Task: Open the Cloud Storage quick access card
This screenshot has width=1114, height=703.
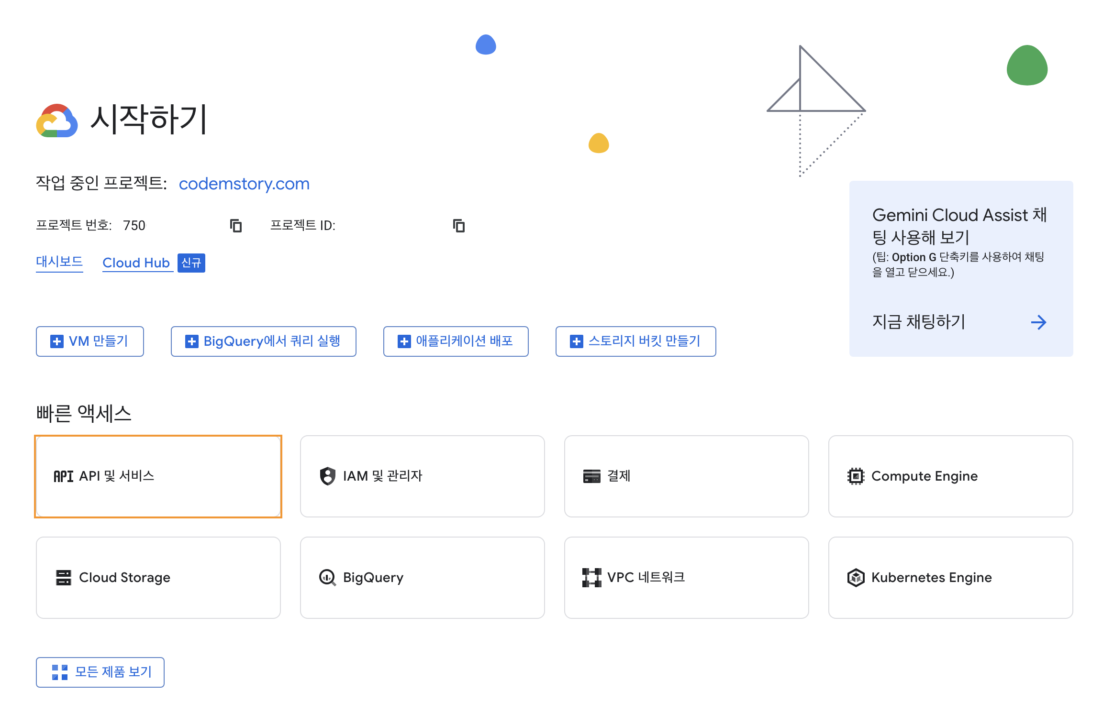Action: (x=158, y=578)
